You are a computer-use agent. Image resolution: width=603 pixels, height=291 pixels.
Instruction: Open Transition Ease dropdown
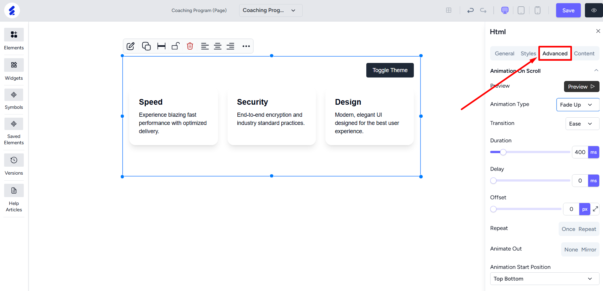pyautogui.click(x=582, y=124)
